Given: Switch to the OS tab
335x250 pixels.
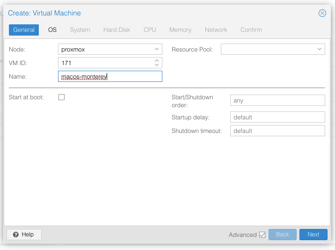Looking at the screenshot, I should pyautogui.click(x=52, y=29).
